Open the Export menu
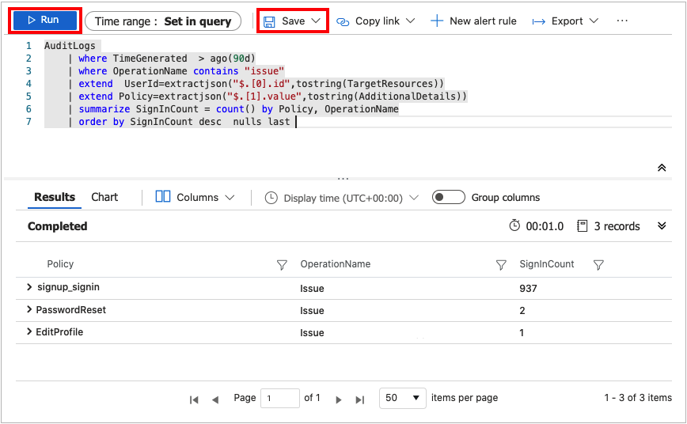Screen dimensions: 687x424 [565, 21]
